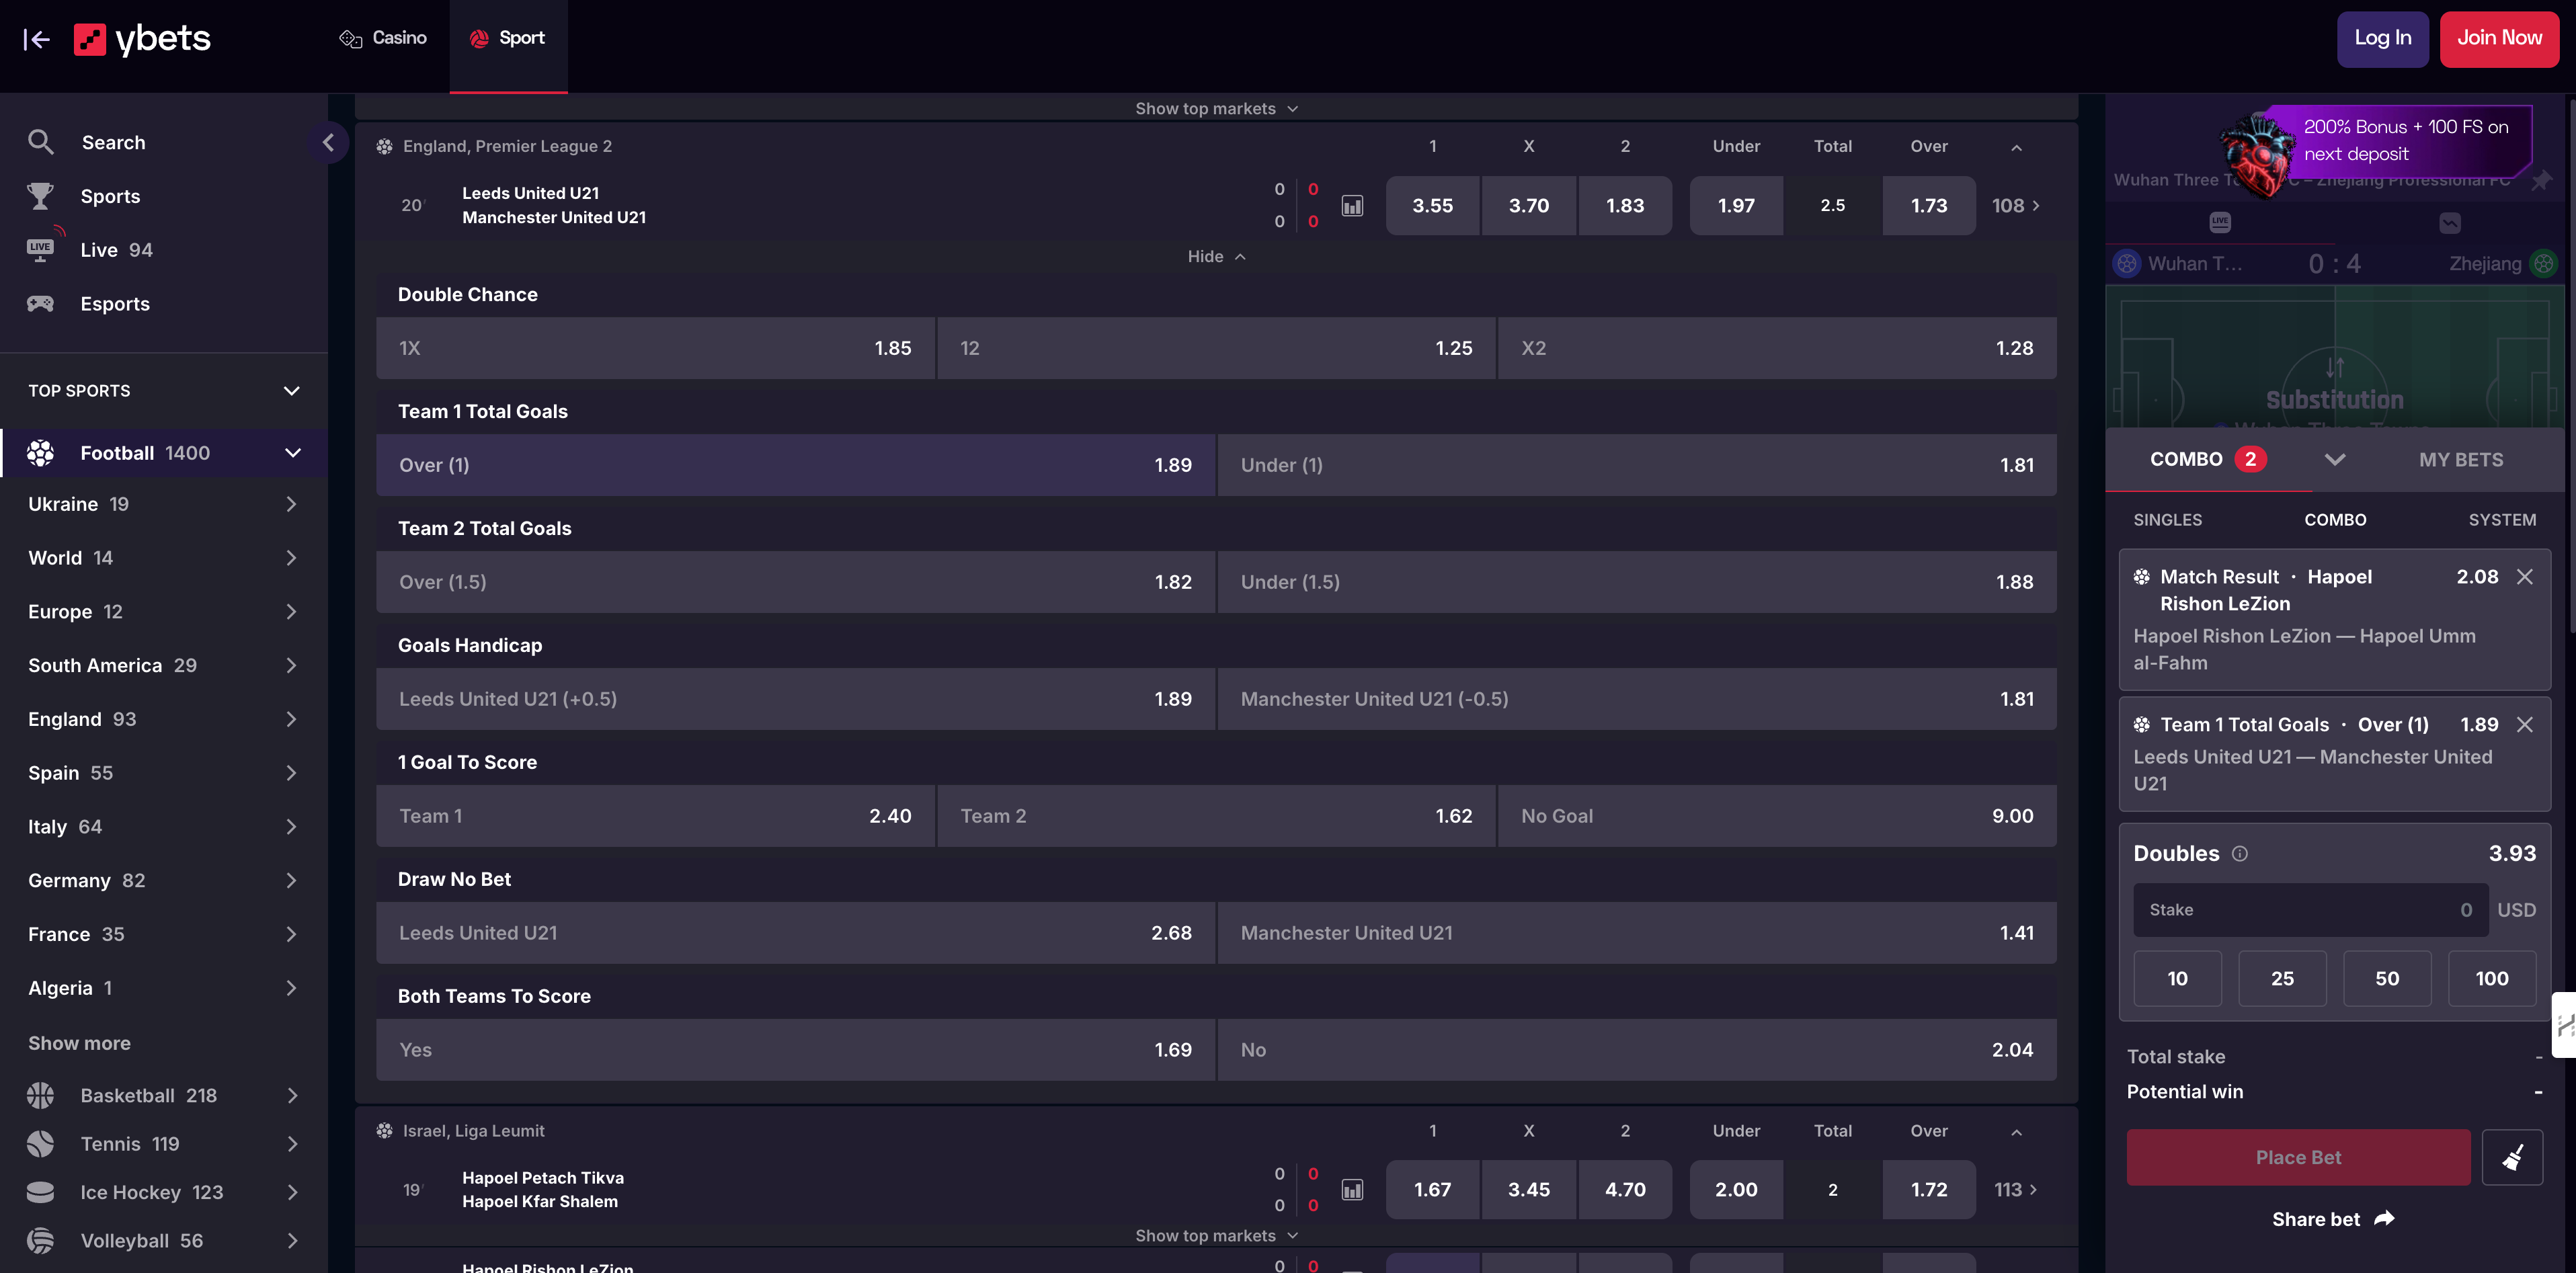The width and height of the screenshot is (2576, 1273).
Task: Clear betslip with the broom icon
Action: click(2512, 1158)
